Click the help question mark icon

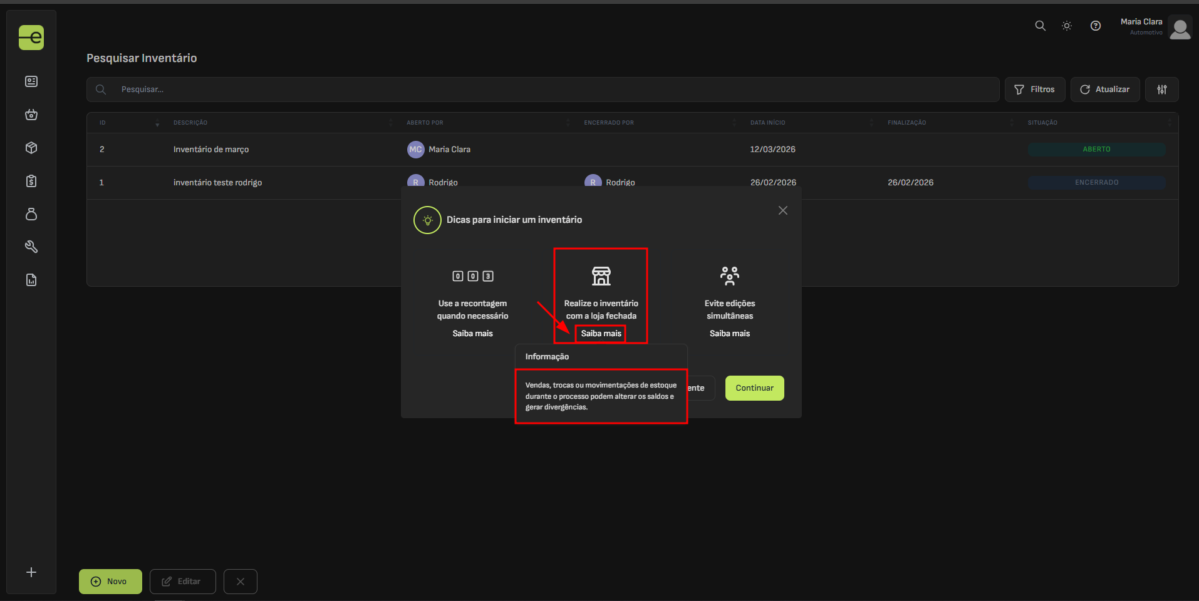tap(1096, 26)
